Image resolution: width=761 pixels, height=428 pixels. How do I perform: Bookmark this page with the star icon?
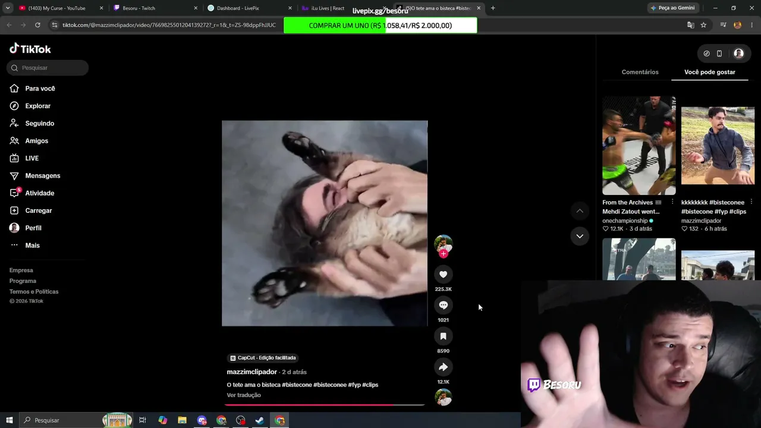[x=703, y=25]
